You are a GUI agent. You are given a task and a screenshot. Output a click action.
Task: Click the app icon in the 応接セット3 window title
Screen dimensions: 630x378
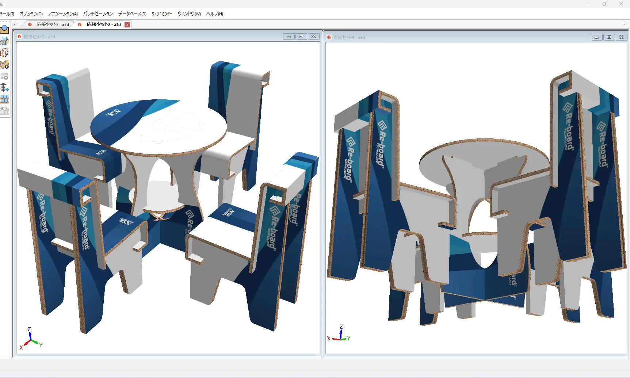329,37
